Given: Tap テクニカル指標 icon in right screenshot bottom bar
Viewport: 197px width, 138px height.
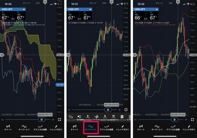Looking at the screenshot, I should click(x=173, y=128).
